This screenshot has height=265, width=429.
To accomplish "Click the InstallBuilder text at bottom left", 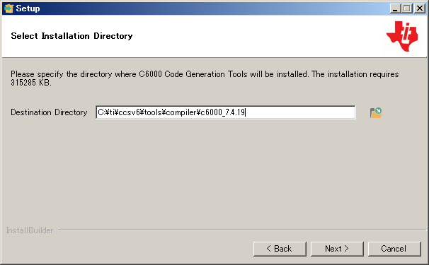I will tap(30, 230).
